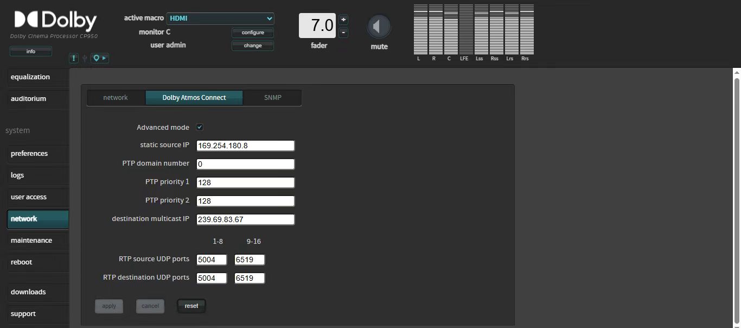Viewport: 741px width, 328px height.
Task: Click the page vertical scrollbar
Action: coord(737,201)
